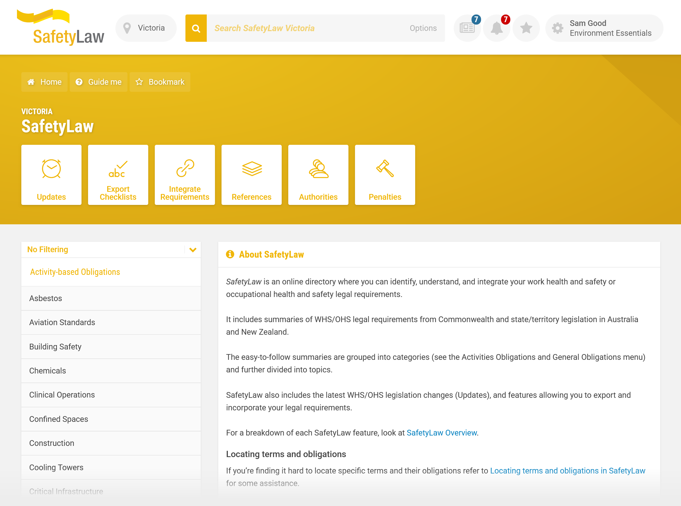Click the location pin icon

pos(127,28)
